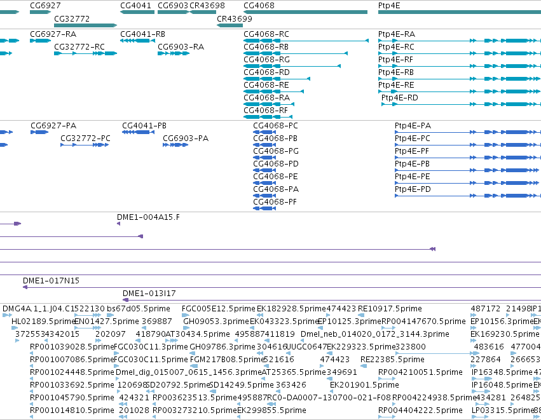
Task: Click EST AT30434.5prime label
Action: click(x=198, y=334)
